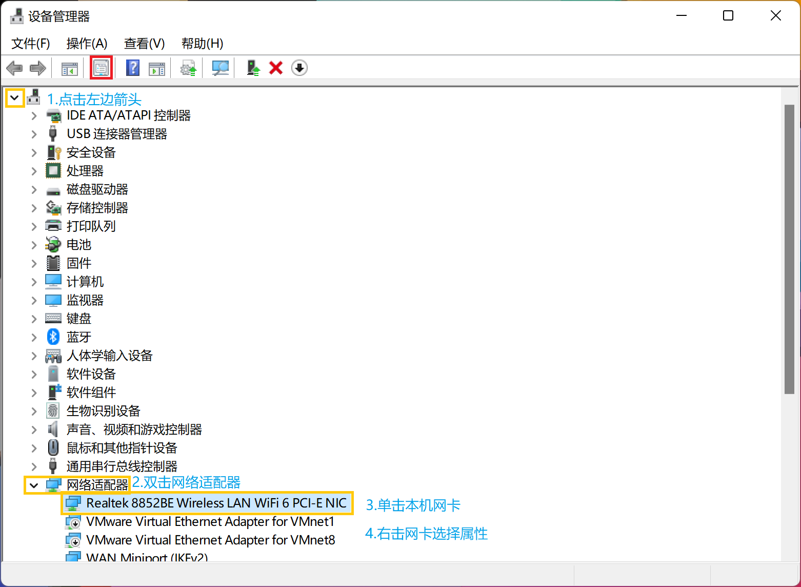Expand the 存储控制器 category arrow
Viewport: 801px width, 587px height.
34,208
